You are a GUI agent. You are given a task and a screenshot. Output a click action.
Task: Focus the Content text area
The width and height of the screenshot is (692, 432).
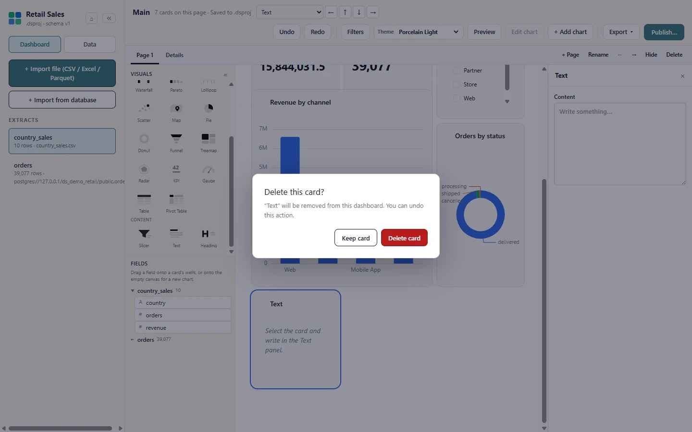point(620,144)
